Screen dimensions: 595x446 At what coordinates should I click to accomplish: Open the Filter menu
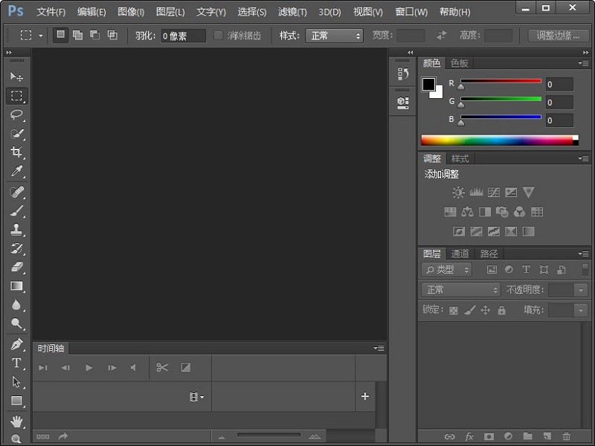(x=292, y=12)
